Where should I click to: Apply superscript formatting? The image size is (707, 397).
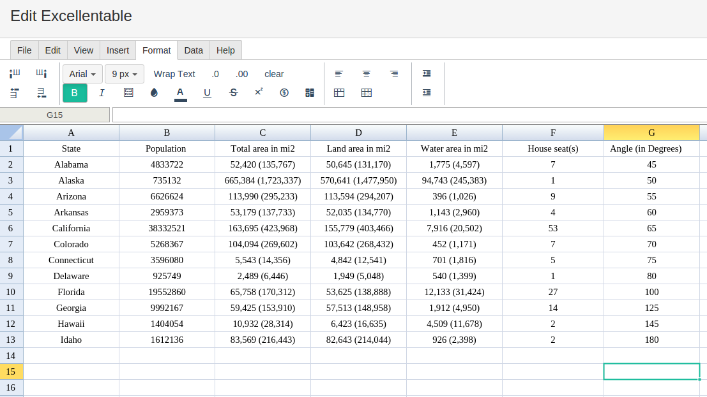tap(259, 92)
